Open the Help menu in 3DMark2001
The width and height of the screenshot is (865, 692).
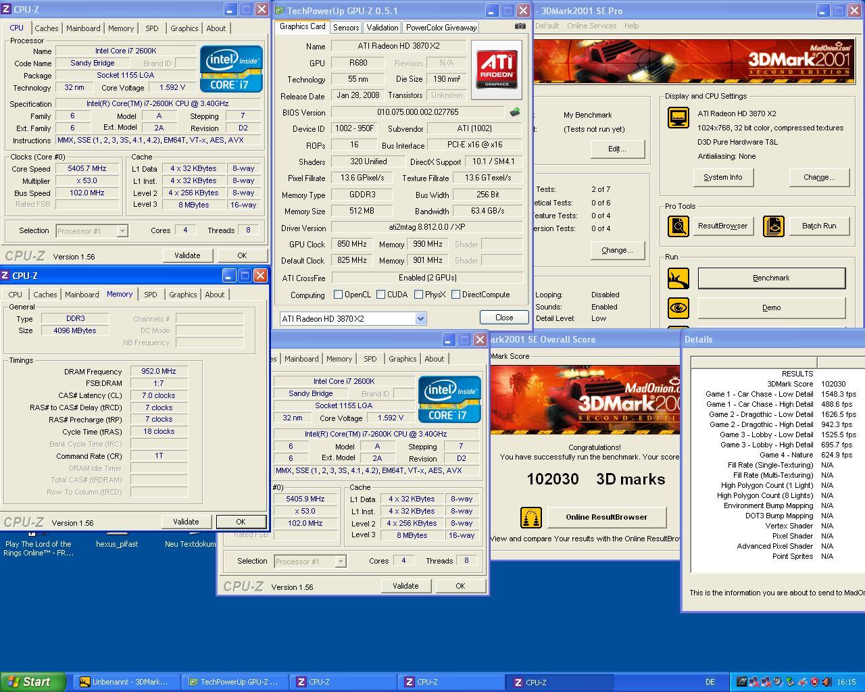(631, 26)
